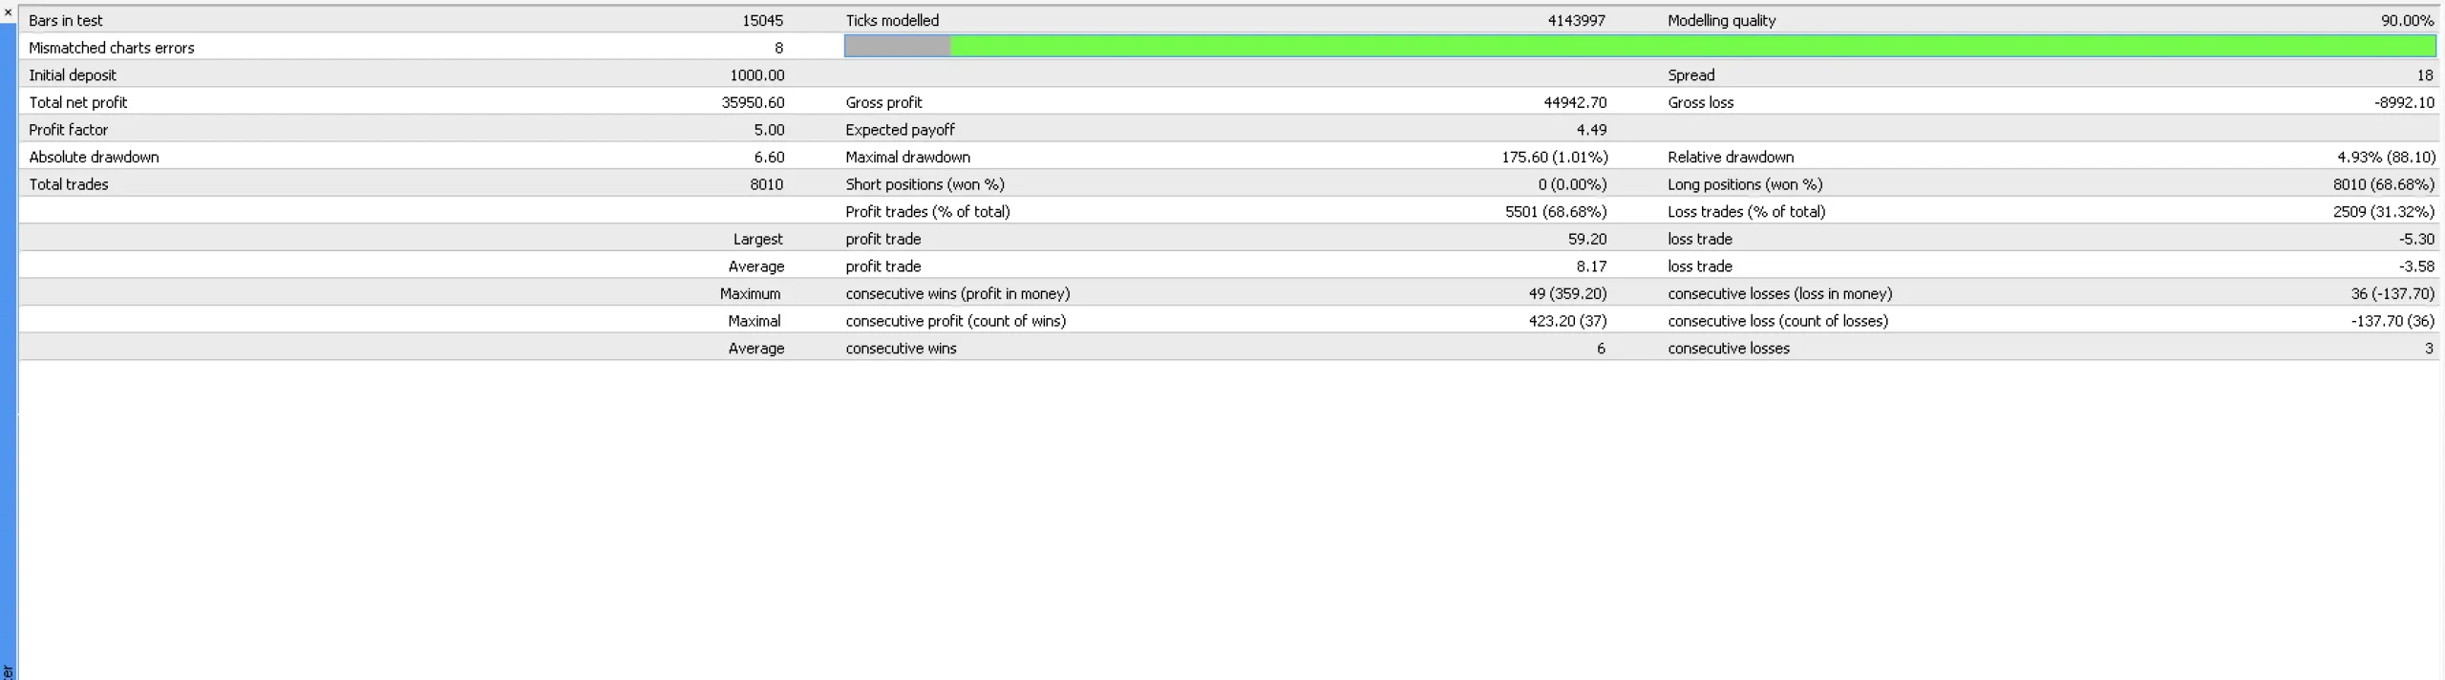Select the Total net profit value 35950.60
This screenshot has width=2445, height=680.
click(x=753, y=102)
